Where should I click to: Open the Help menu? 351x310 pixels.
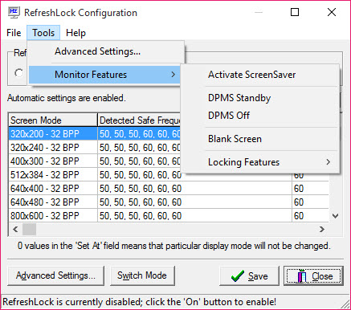click(x=76, y=33)
